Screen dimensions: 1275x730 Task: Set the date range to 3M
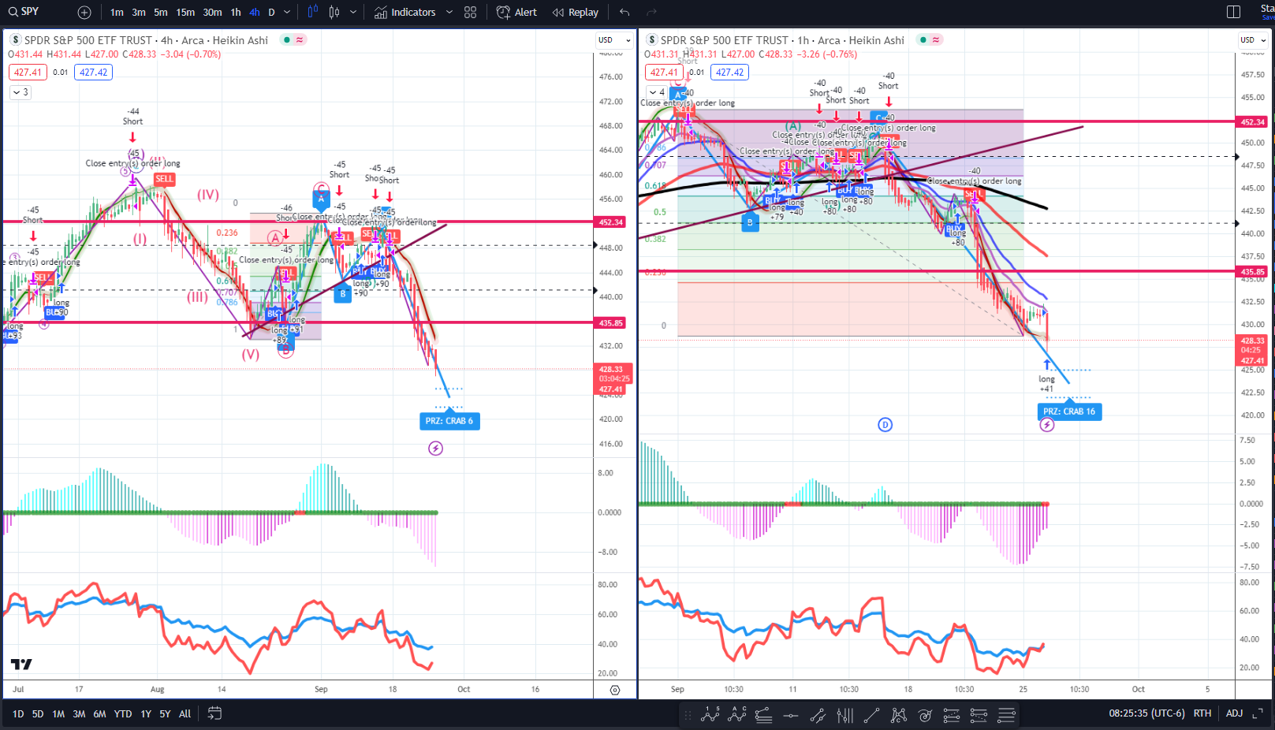point(79,714)
